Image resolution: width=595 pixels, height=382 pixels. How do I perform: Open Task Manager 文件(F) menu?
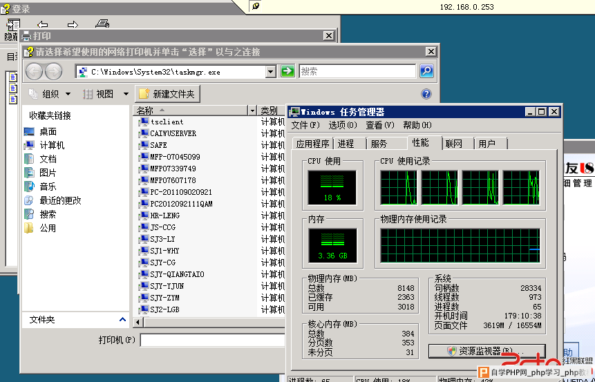click(305, 125)
